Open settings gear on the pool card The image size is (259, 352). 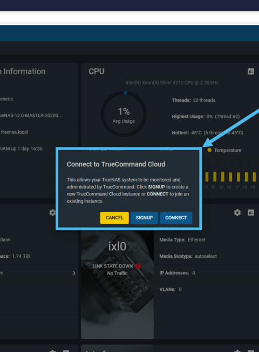pyautogui.click(x=52, y=212)
